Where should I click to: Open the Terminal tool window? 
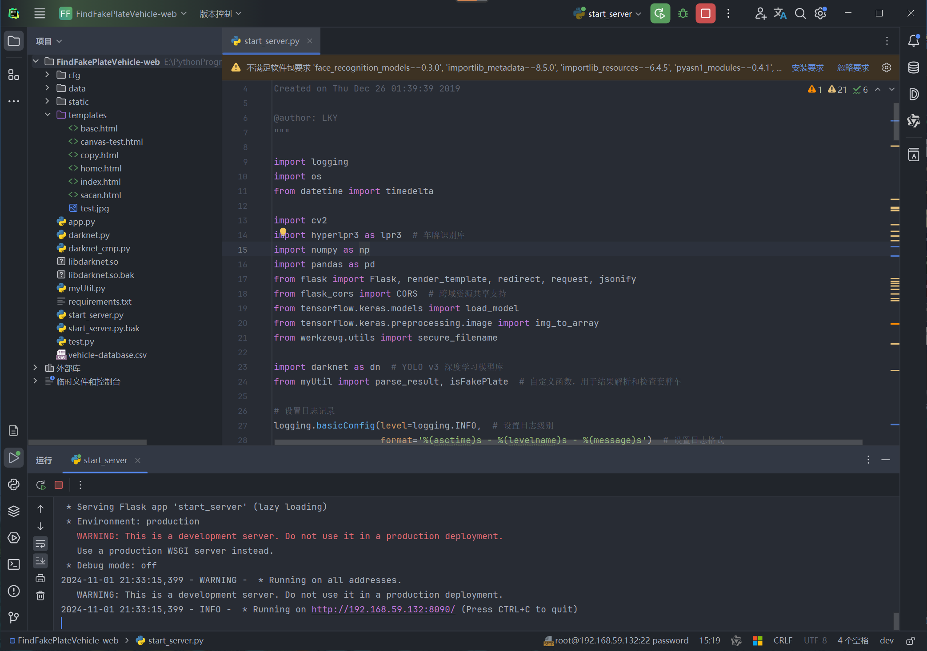pyautogui.click(x=14, y=564)
